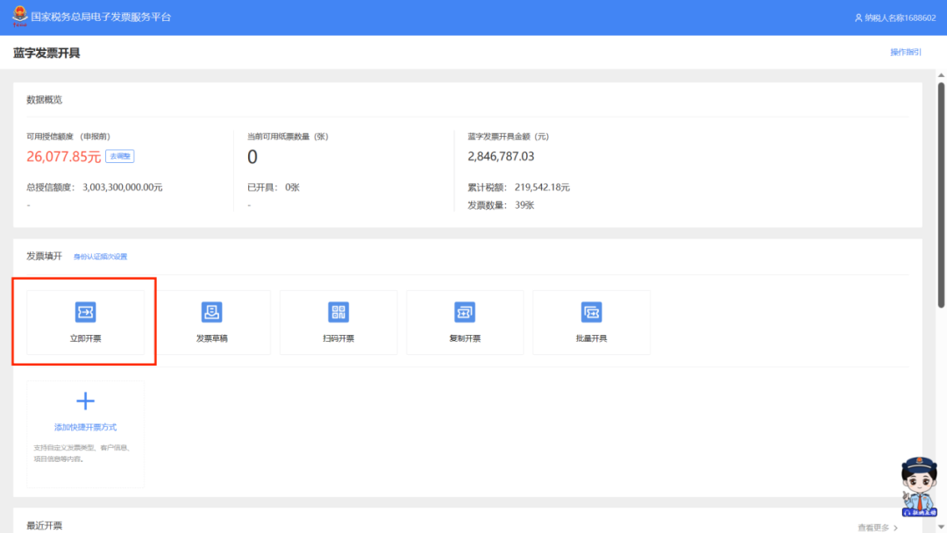The image size is (947, 533).
Task: Click the national tax emblem logo
Action: pos(19,17)
